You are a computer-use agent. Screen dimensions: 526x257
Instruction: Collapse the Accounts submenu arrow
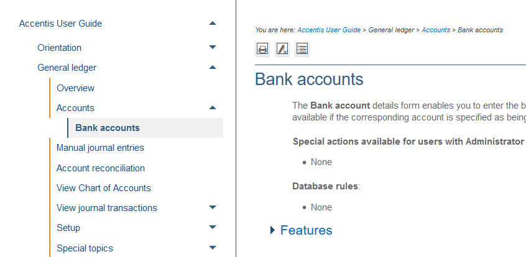213,107
